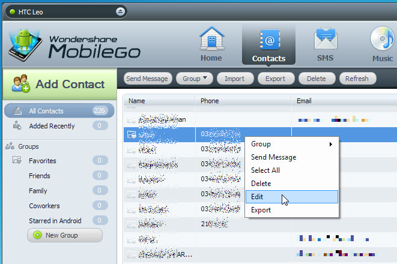The height and width of the screenshot is (264, 397).
Task: Choose Select All from the context menu
Action: [x=292, y=170]
